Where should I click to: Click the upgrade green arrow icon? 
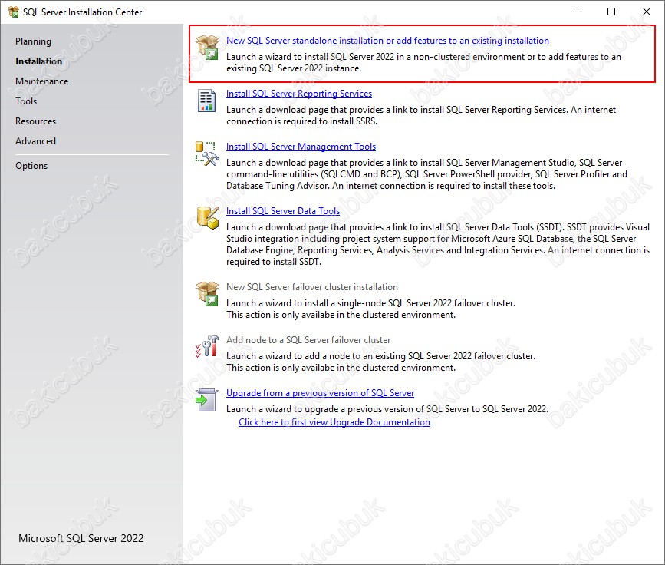(x=207, y=400)
